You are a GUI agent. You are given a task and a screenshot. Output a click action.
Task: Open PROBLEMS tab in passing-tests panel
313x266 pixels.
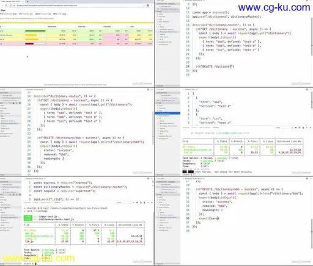[27, 203]
